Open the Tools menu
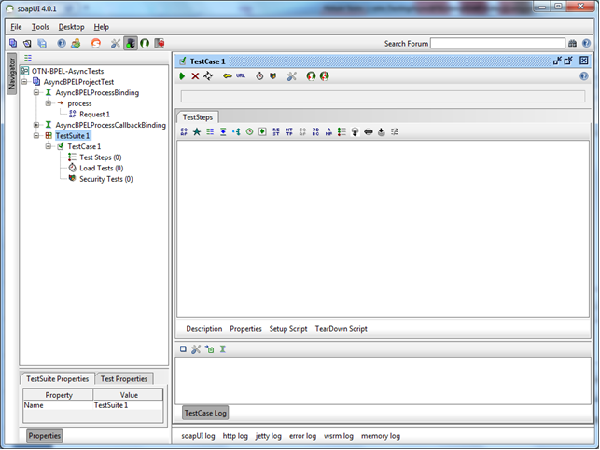 40,27
